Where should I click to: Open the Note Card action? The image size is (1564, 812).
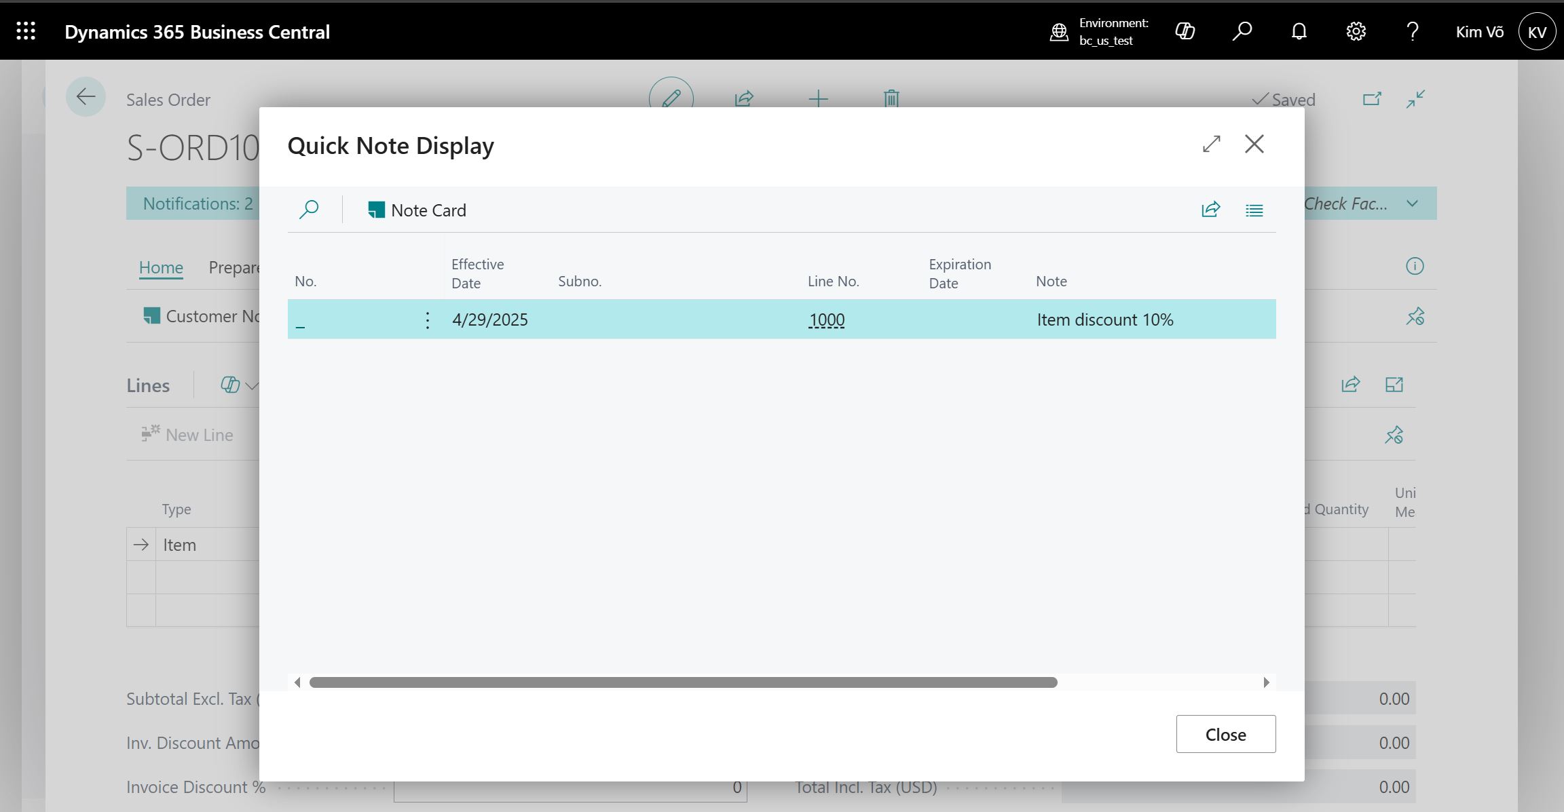[x=417, y=210]
